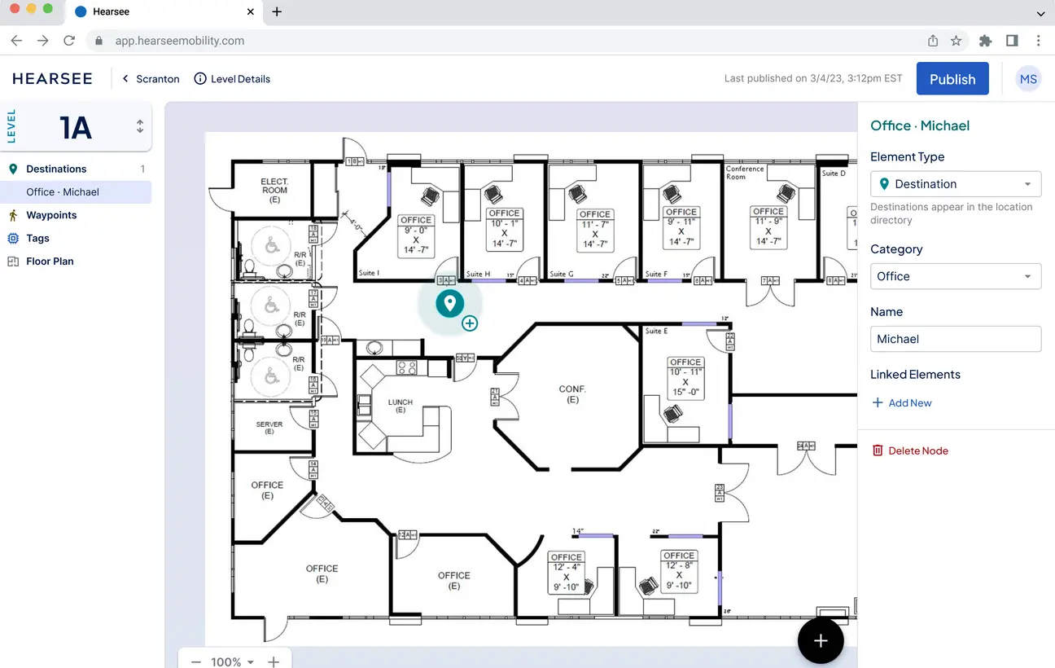Open the Element Type Destination dropdown
Image resolution: width=1055 pixels, height=668 pixels.
coord(955,183)
